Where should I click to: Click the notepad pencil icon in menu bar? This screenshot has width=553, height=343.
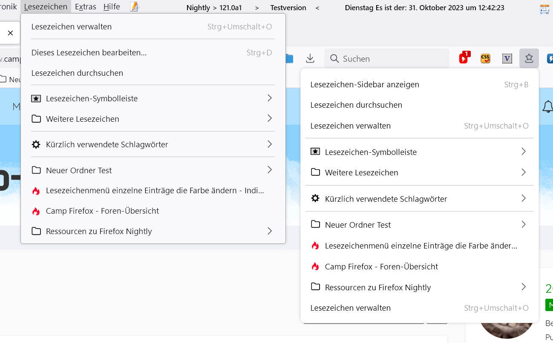tap(135, 7)
